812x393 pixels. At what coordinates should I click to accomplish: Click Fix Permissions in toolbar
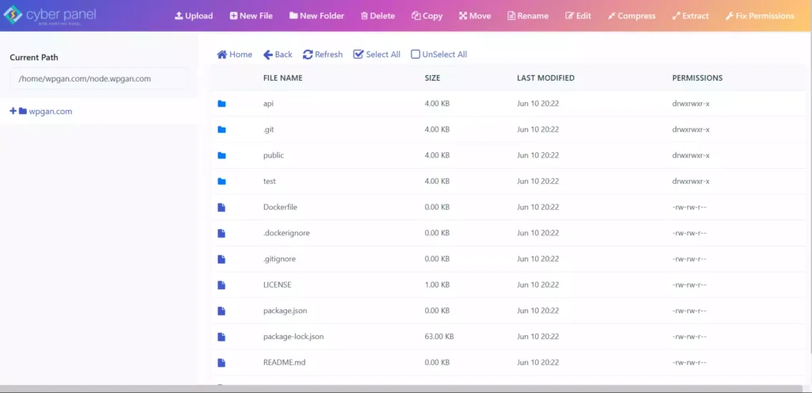point(760,16)
